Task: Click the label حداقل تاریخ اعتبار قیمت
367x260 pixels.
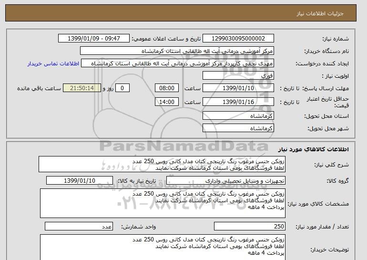Action: click(x=328, y=102)
